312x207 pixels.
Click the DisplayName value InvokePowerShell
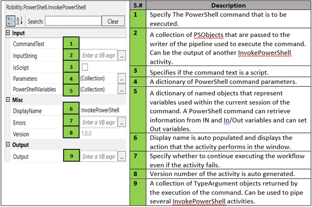pyautogui.click(x=99, y=111)
